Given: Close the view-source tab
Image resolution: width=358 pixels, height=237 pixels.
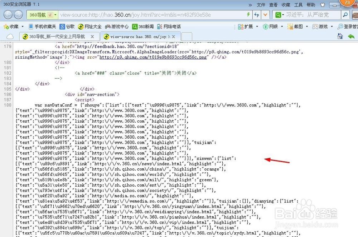Looking at the screenshot, I should click(x=174, y=36).
